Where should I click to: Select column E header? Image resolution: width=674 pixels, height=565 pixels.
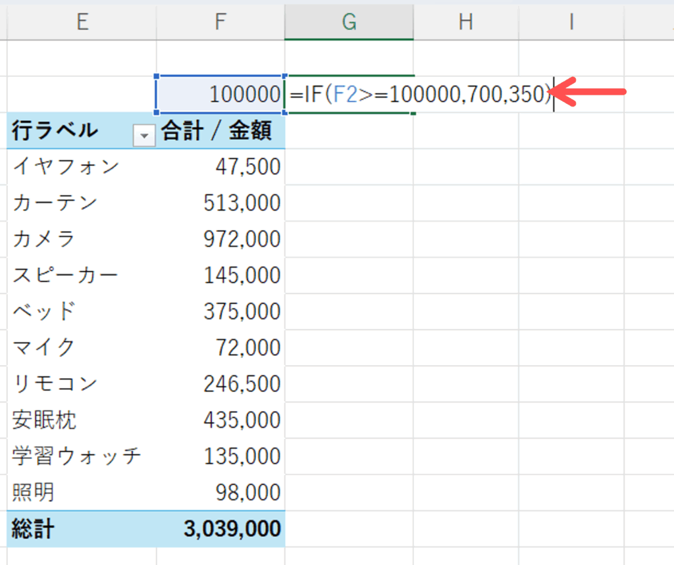click(x=82, y=22)
